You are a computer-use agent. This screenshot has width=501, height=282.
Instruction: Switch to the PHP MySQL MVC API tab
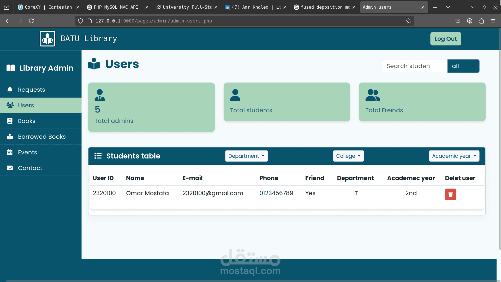(116, 7)
